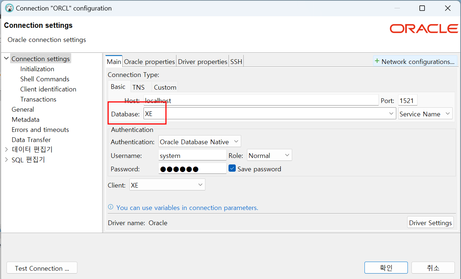This screenshot has height=279, width=461.
Task: Expand the SQL 편집기 tree node
Action: (7, 159)
